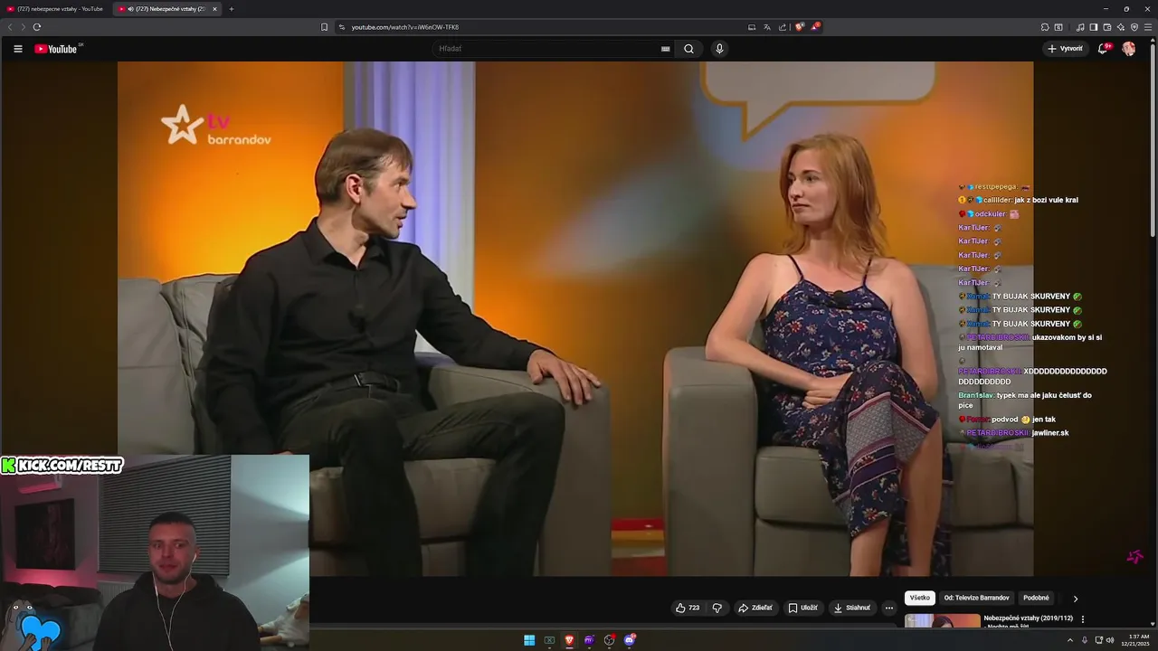Screen dimensions: 1158x651
Task: Open browser extensions puzzle icon
Action: 1045,27
